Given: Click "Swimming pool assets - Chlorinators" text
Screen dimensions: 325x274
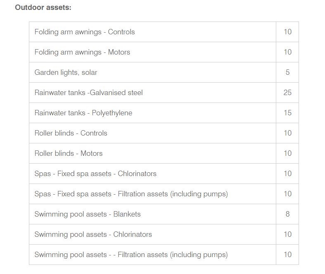Looking at the screenshot, I should (93, 234).
